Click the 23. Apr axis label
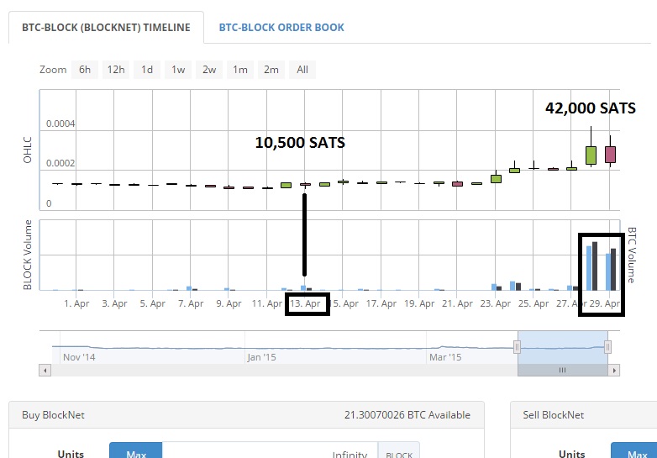This screenshot has width=657, height=458. [495, 303]
